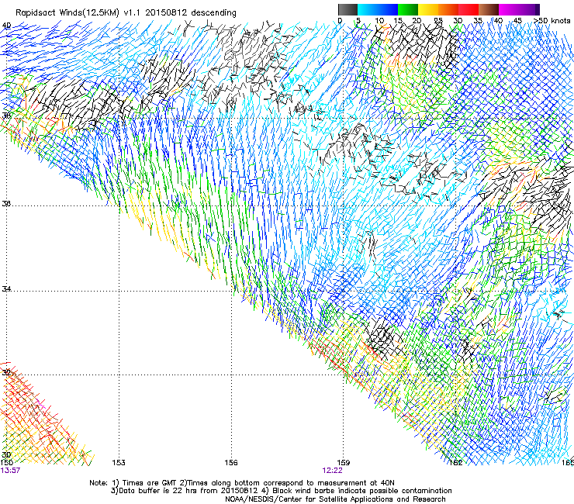Click the green 15-20 knots legend swatch
The height and width of the screenshot is (504, 574).
coord(408,9)
